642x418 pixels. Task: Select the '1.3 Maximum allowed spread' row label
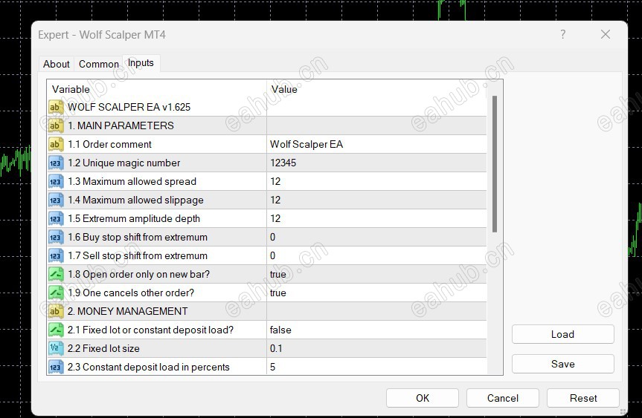132,181
